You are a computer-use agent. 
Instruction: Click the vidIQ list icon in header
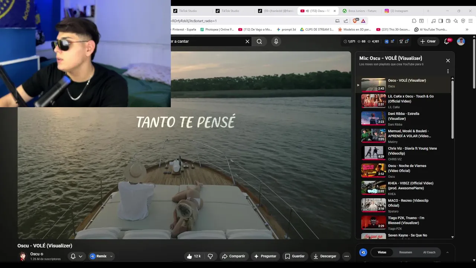click(392, 41)
